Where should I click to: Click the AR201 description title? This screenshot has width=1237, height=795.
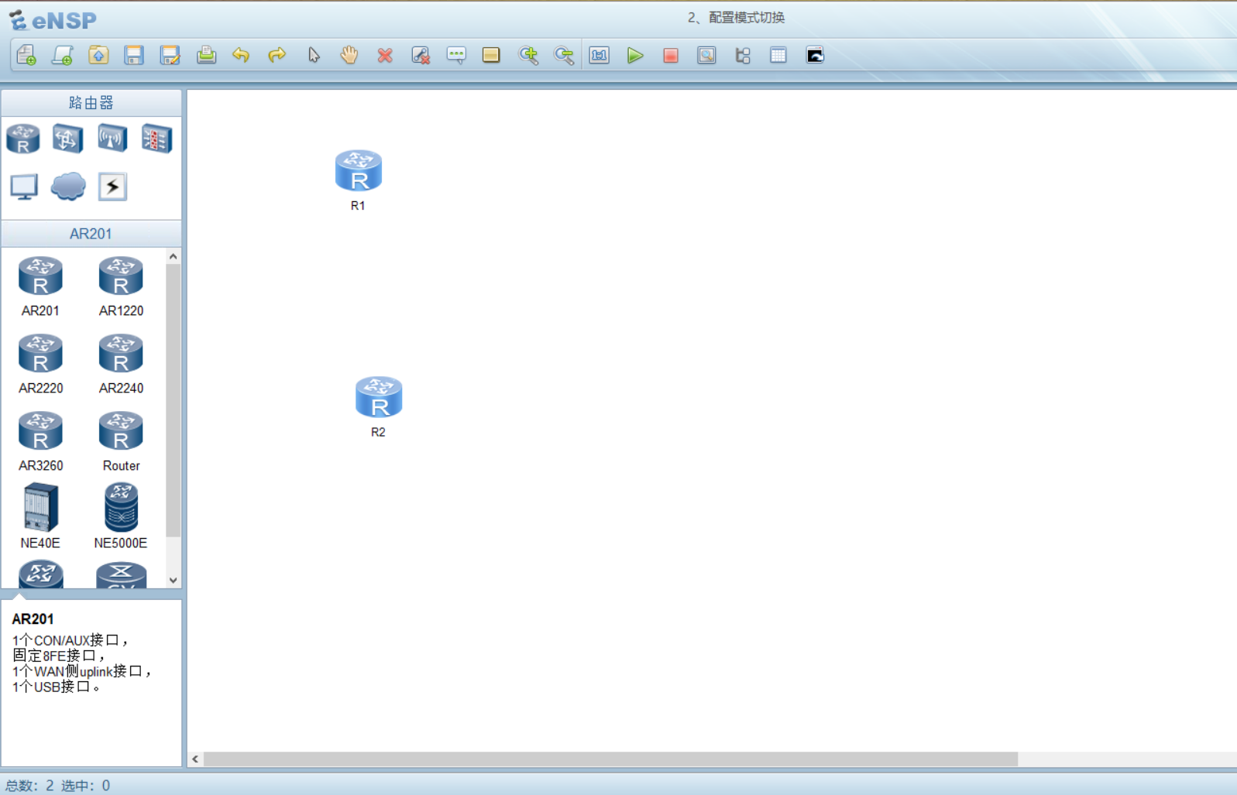pos(33,619)
